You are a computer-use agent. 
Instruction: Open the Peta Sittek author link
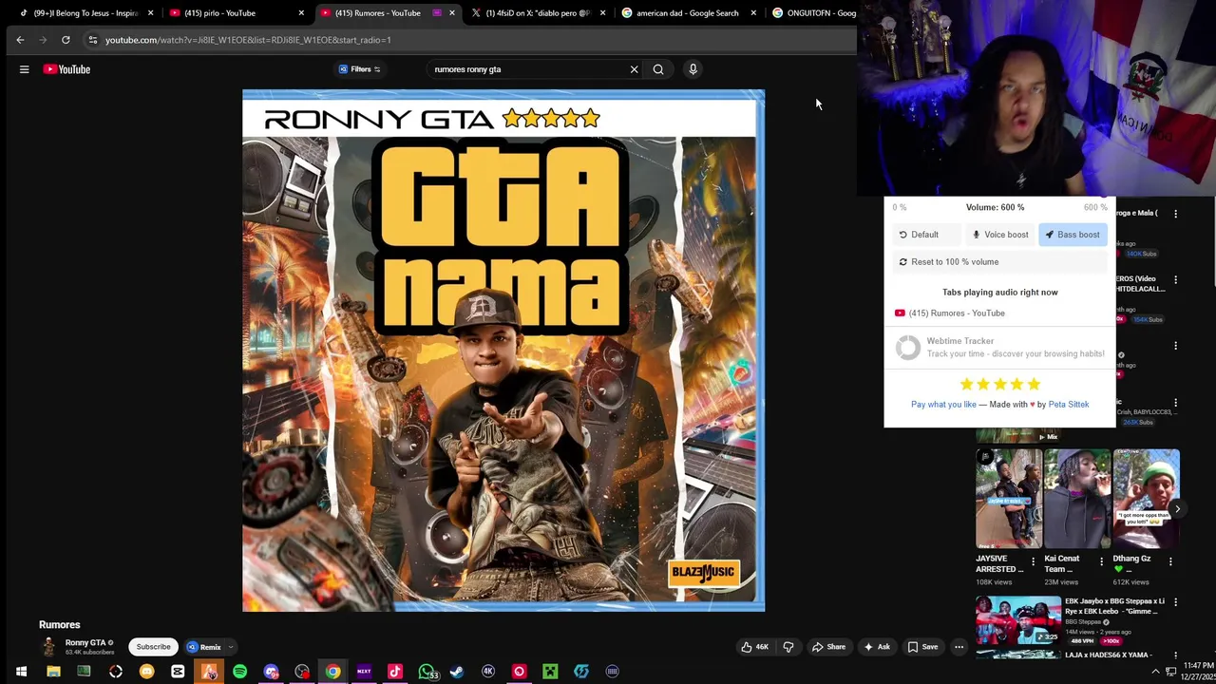coord(1069,405)
